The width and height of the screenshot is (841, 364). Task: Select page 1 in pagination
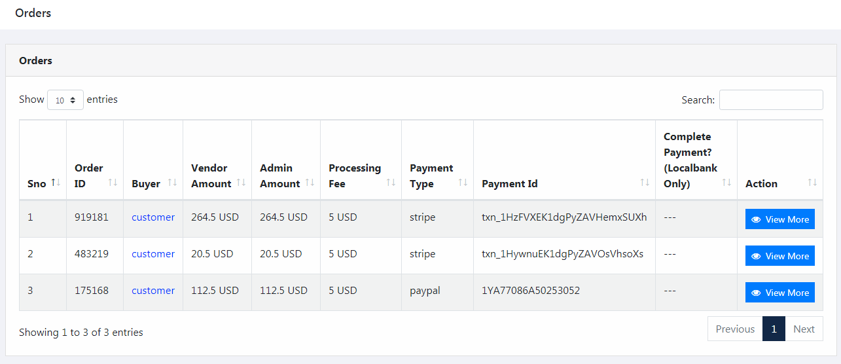coord(774,329)
